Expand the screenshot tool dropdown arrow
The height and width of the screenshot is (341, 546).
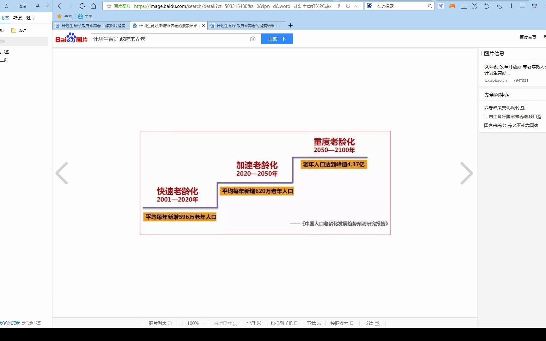coord(480,6)
